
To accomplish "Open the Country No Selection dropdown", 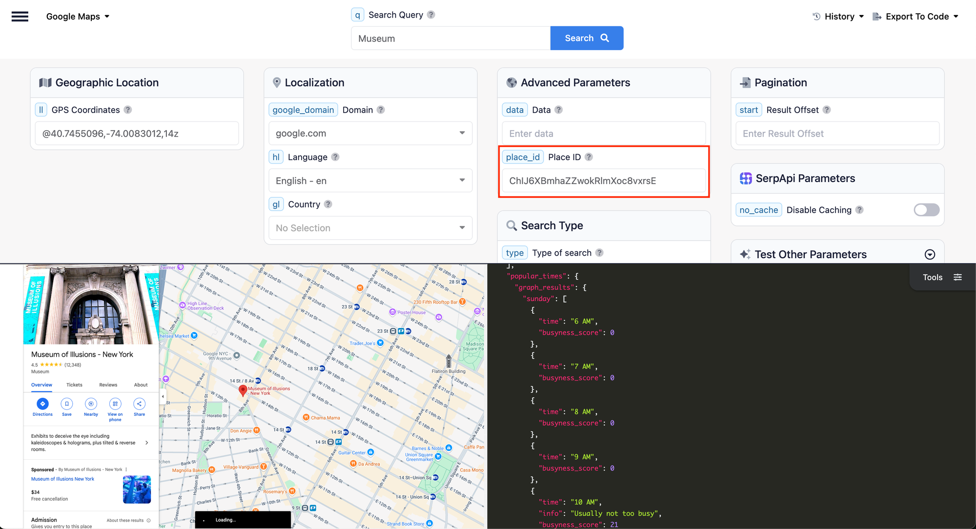I will point(370,228).
